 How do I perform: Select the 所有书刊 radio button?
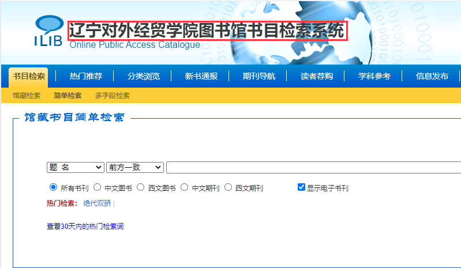click(53, 187)
